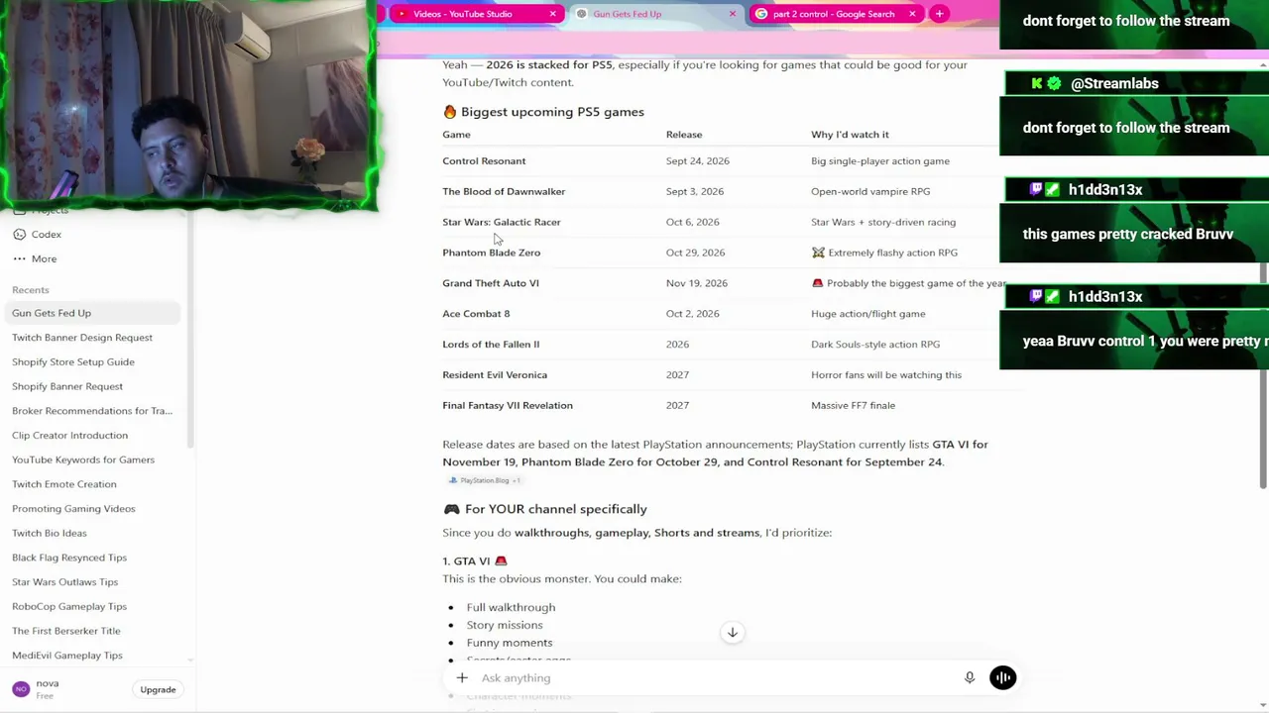Click the Resident Evil Veronica game name
Viewport: 1269px width, 713px height.
coord(495,375)
